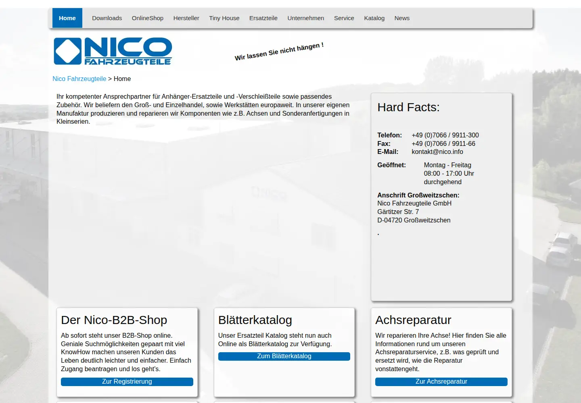Click the Achsreparatur card heading
581x403 pixels.
click(413, 320)
